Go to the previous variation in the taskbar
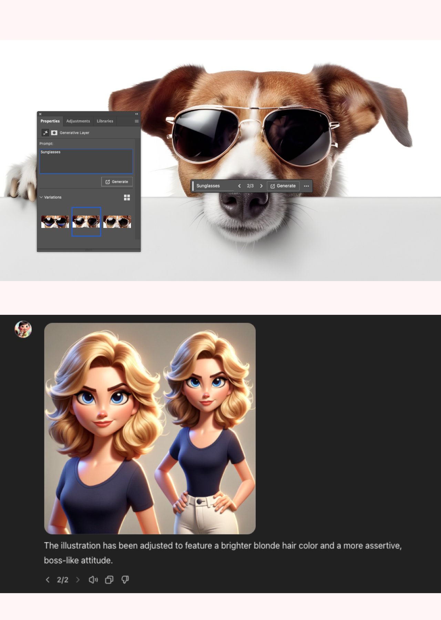 pos(239,186)
